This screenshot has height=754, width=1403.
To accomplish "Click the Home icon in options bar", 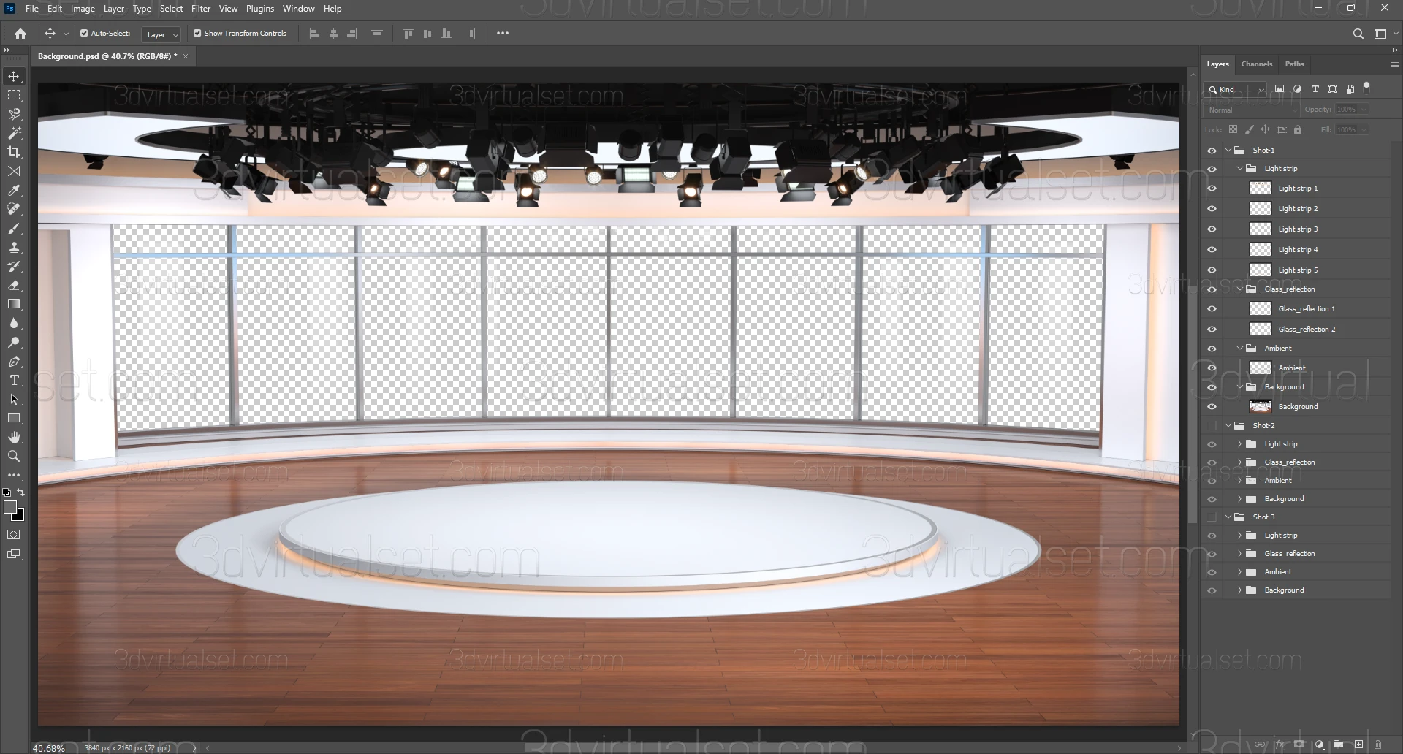I will coord(20,34).
